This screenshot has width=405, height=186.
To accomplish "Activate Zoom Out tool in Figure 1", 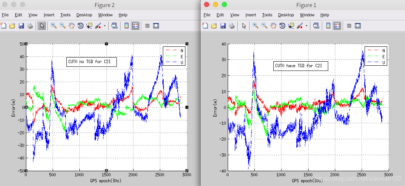I will click(x=264, y=26).
